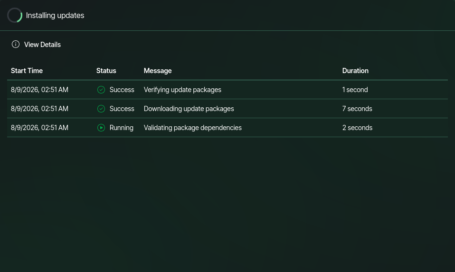Click the 7 seconds duration cell

click(357, 109)
